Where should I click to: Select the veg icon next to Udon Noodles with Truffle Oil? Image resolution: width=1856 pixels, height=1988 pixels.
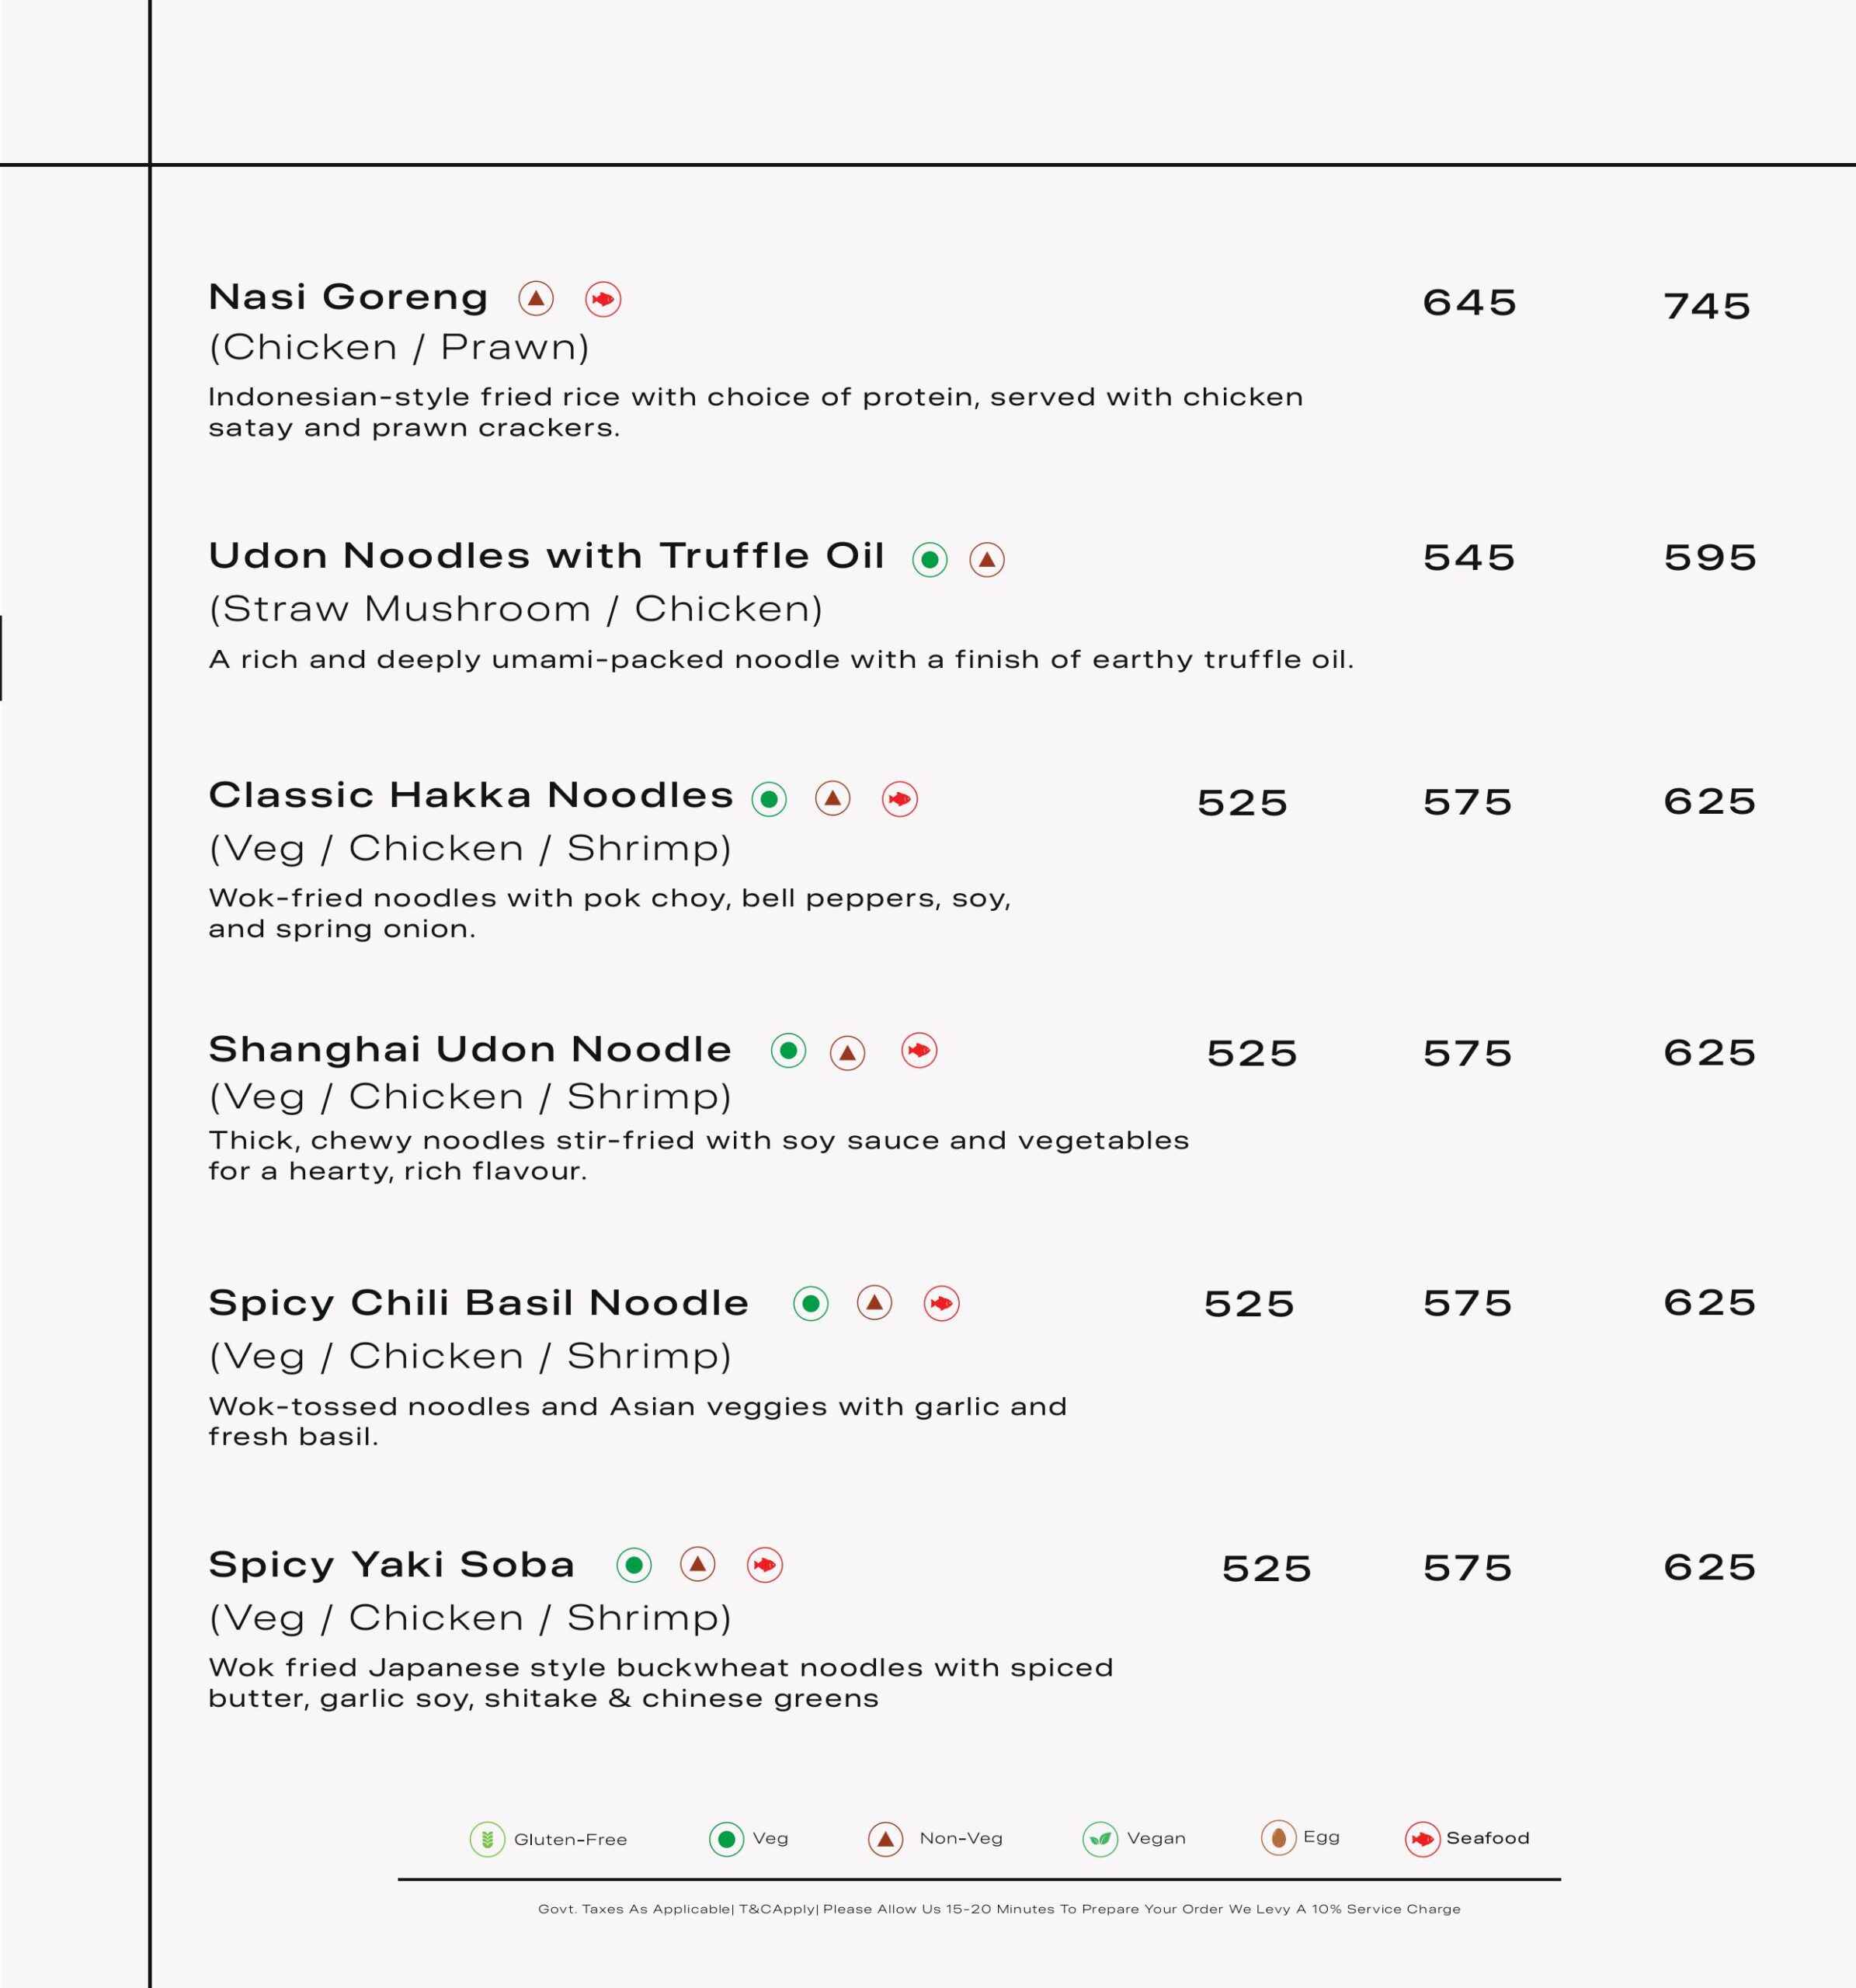pos(930,559)
